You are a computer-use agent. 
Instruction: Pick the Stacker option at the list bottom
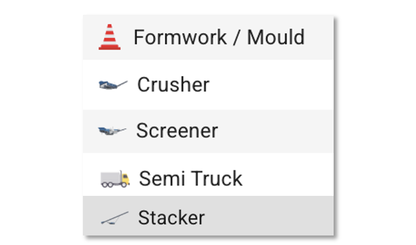[x=208, y=216]
